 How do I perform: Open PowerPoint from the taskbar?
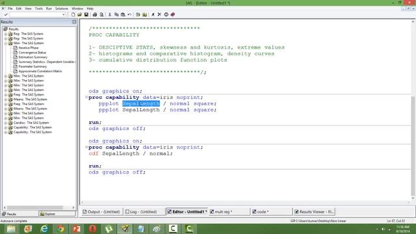[77, 229]
